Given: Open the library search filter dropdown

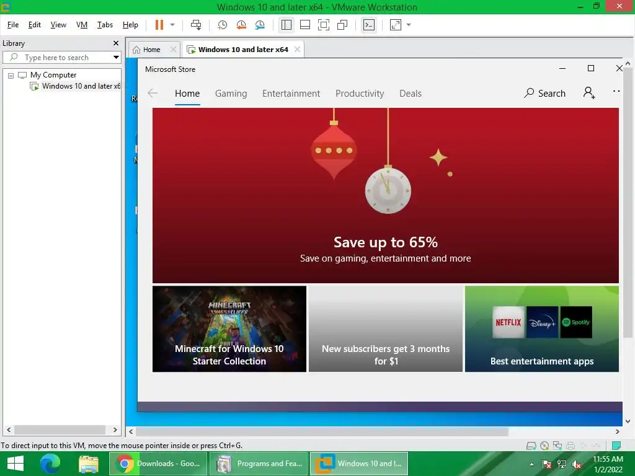Looking at the screenshot, I should pyautogui.click(x=116, y=58).
